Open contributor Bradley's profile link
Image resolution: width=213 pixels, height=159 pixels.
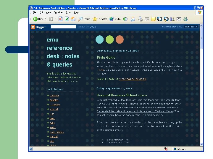click(54, 100)
